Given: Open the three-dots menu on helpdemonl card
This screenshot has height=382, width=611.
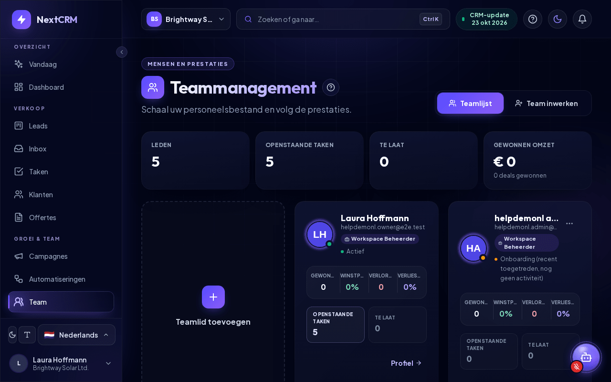Looking at the screenshot, I should tap(569, 223).
